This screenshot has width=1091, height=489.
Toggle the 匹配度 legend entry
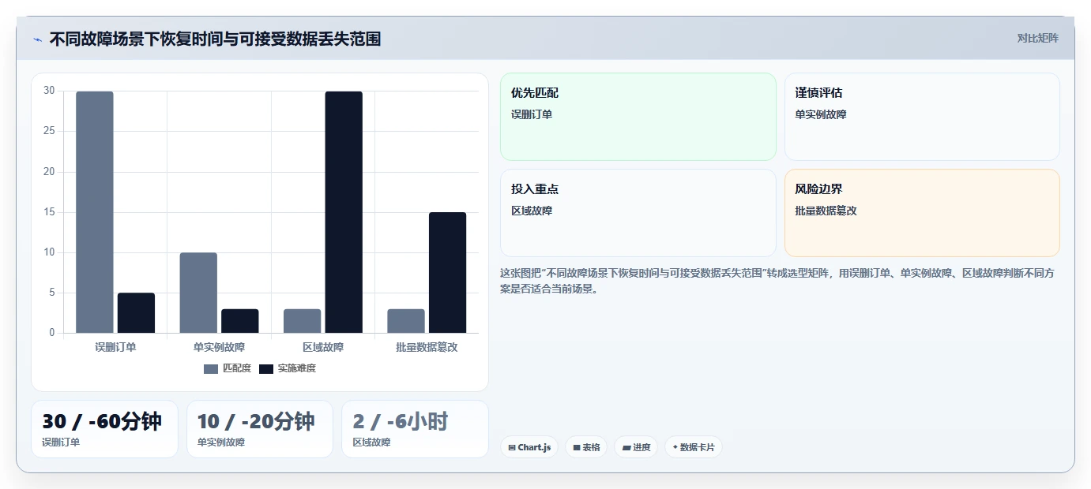click(228, 368)
